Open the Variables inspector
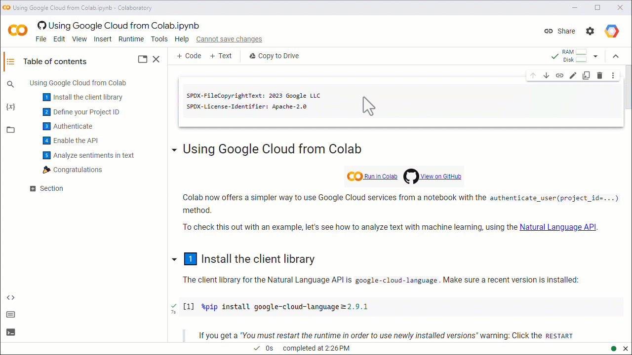The height and width of the screenshot is (355, 632). (10, 106)
